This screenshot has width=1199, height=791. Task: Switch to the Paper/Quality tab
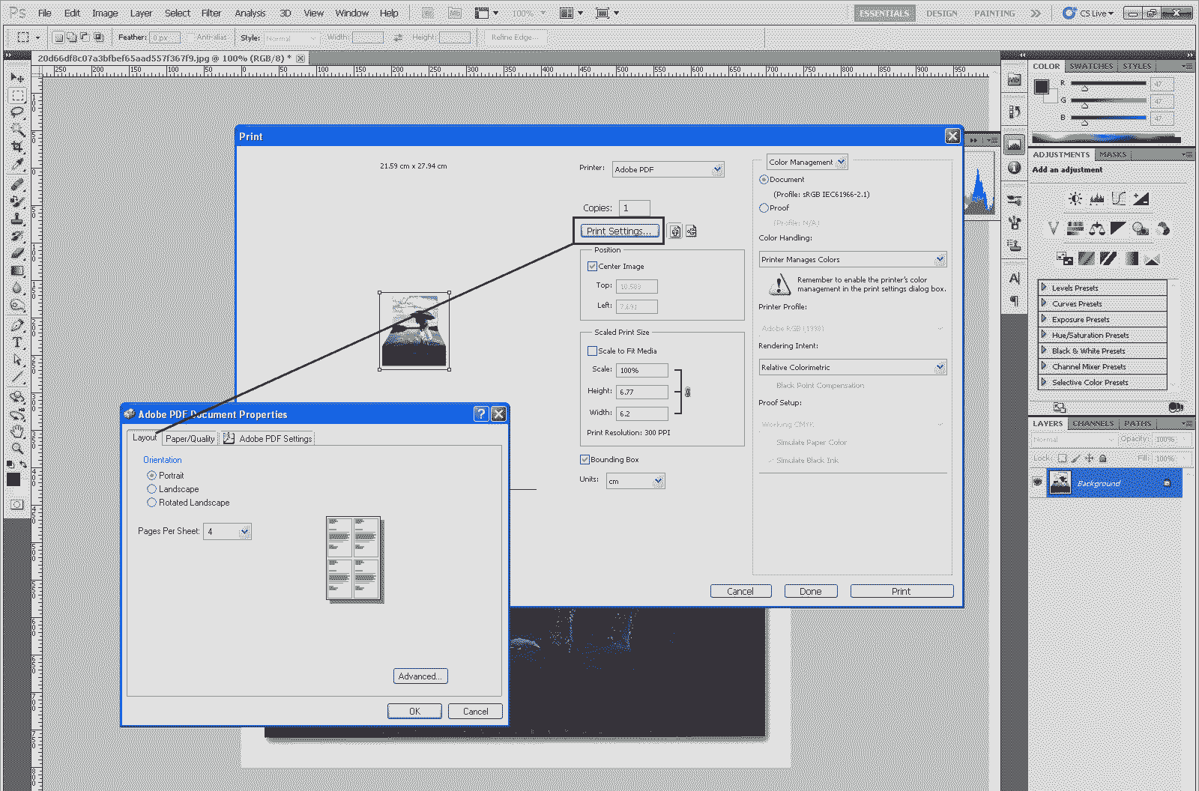pyautogui.click(x=190, y=439)
